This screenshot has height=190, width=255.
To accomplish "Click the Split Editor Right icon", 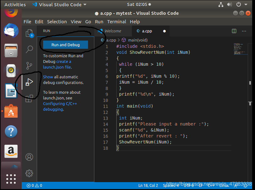I will (x=234, y=31).
